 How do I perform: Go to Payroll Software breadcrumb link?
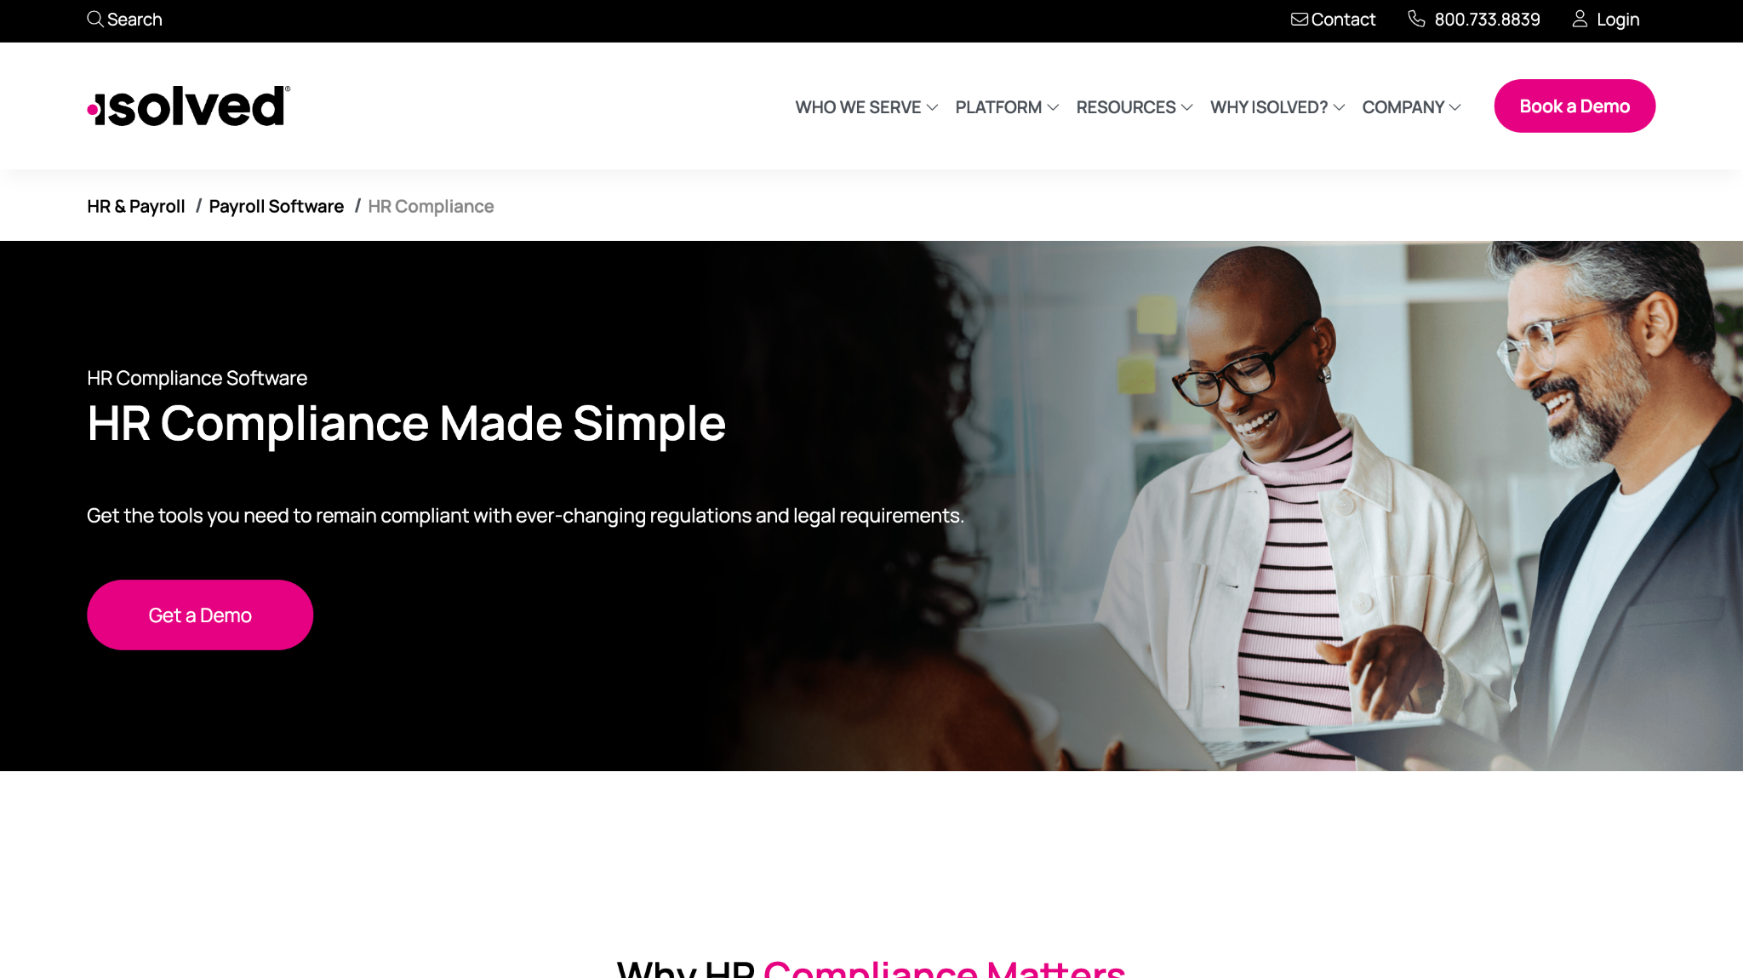click(x=277, y=206)
